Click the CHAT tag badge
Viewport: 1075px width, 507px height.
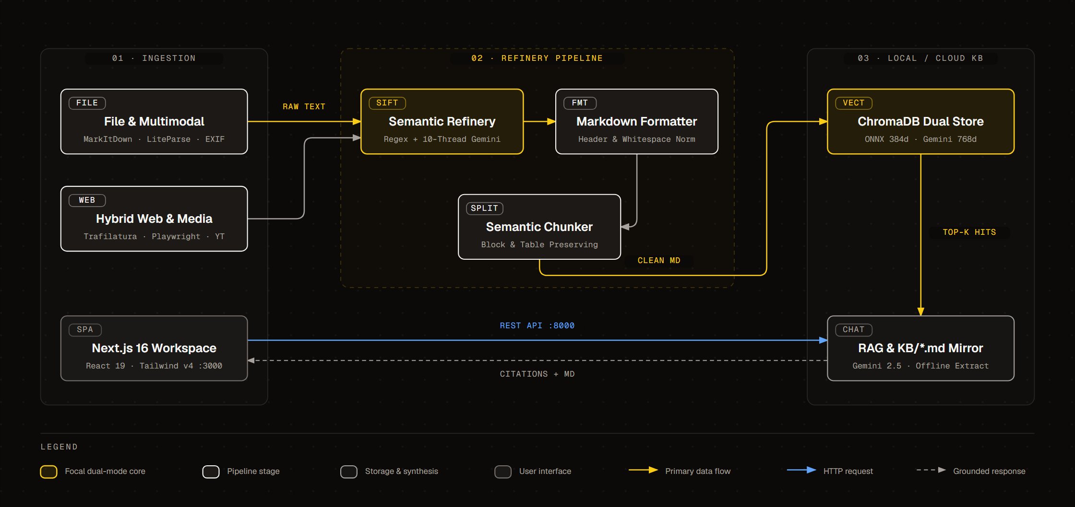(x=854, y=330)
